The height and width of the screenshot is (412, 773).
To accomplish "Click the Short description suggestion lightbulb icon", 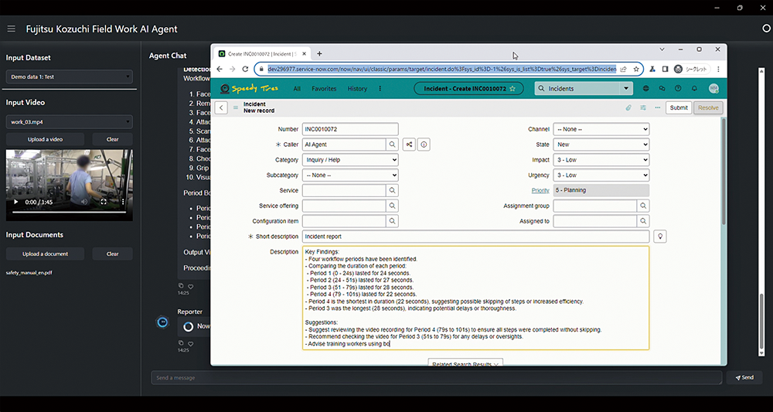I will pyautogui.click(x=660, y=237).
